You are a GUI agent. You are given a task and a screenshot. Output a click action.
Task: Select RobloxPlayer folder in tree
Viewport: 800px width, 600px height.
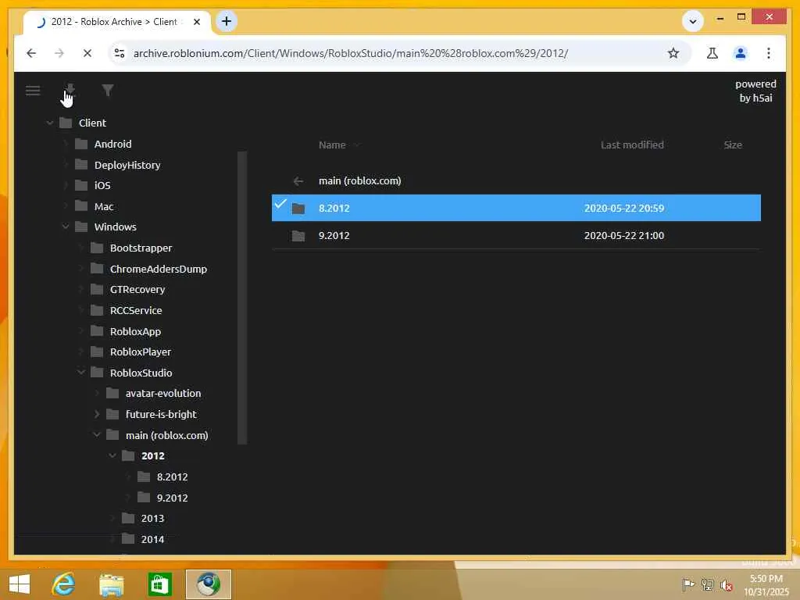[x=141, y=352]
